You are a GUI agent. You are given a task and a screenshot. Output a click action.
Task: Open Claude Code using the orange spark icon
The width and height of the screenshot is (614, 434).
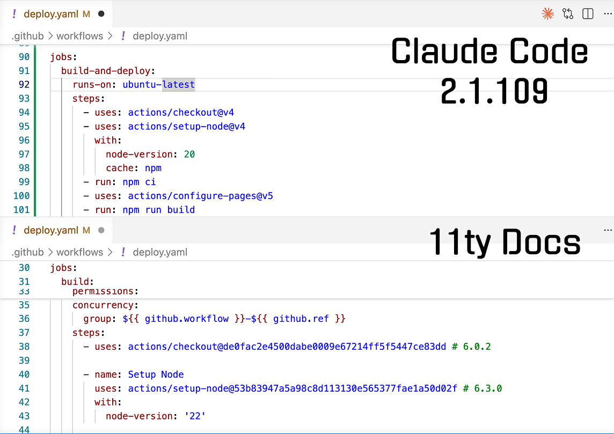(547, 14)
